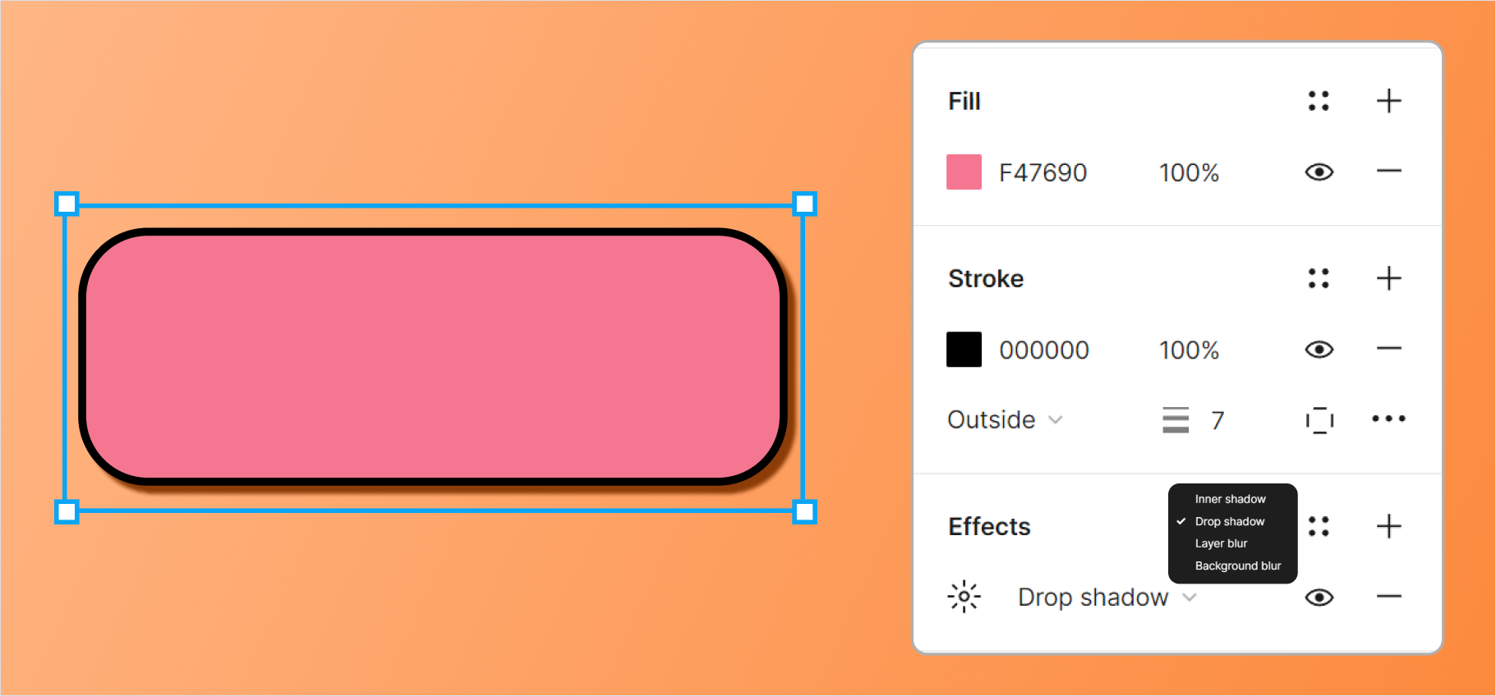
Task: Open the Drop shadow effect type dropdown
Action: [1107, 597]
